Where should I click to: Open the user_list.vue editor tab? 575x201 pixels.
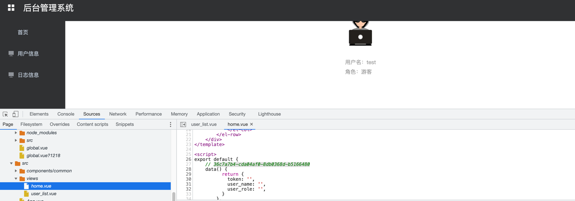point(204,124)
